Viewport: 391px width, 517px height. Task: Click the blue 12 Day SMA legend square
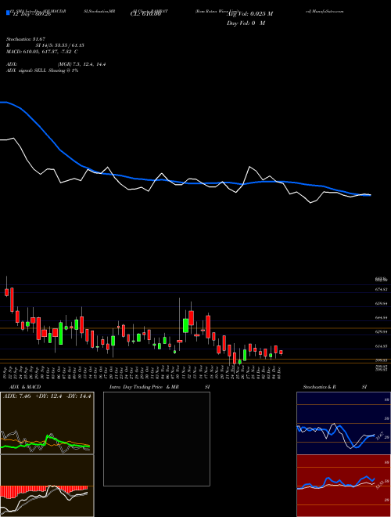[9, 13]
